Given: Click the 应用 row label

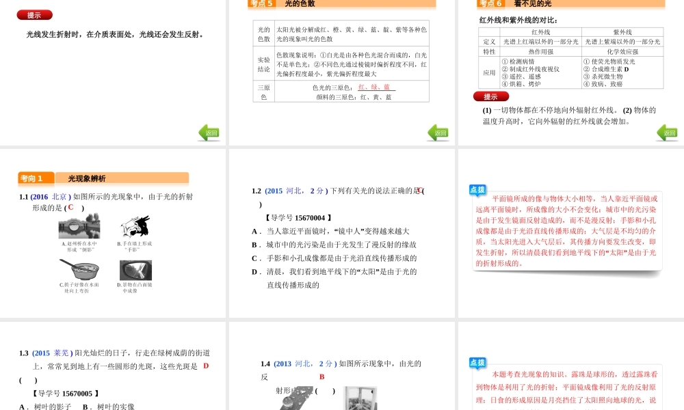Looking at the screenshot, I should coord(490,72).
